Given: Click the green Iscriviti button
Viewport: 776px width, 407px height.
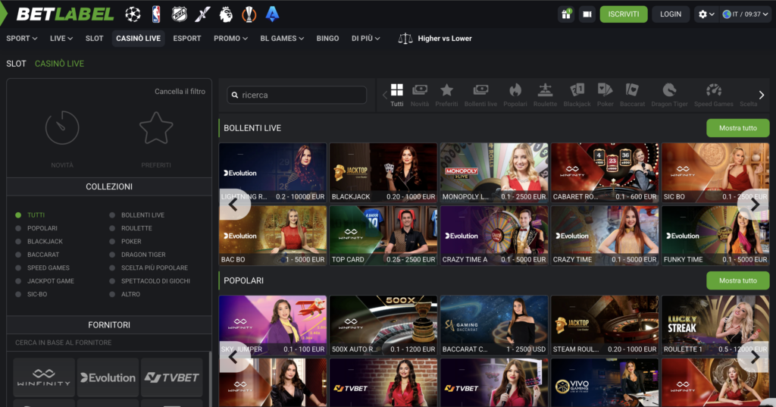Looking at the screenshot, I should pos(624,14).
